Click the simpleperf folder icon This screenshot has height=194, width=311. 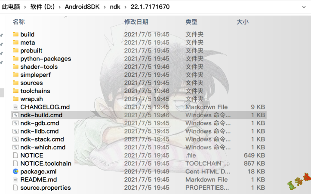(x=15, y=75)
